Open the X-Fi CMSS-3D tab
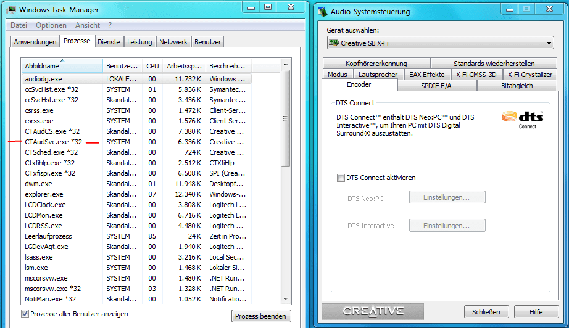This screenshot has height=328, width=569. click(x=476, y=75)
